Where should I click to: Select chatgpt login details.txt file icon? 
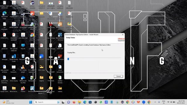pos(5,5)
